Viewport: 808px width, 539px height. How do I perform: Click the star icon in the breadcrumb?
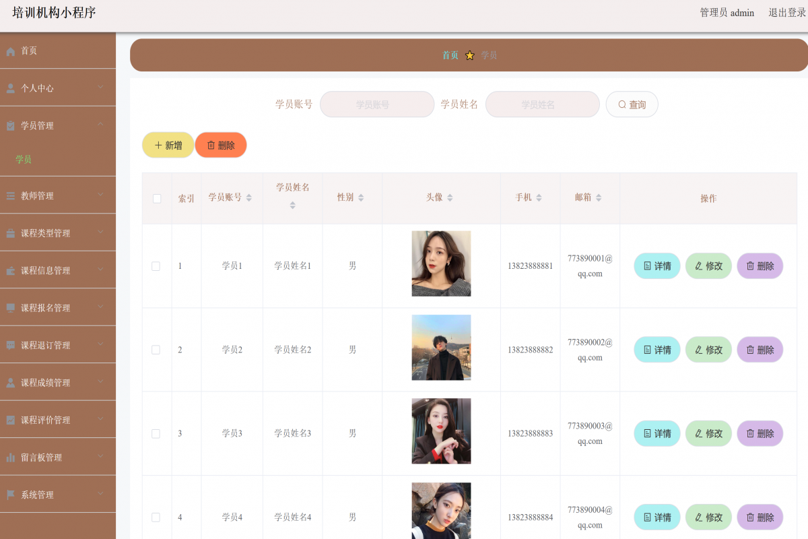(x=470, y=56)
